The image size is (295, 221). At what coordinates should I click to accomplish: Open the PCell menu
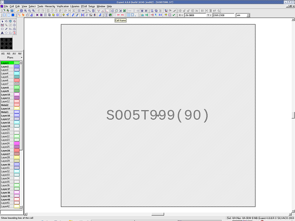coord(84,6)
